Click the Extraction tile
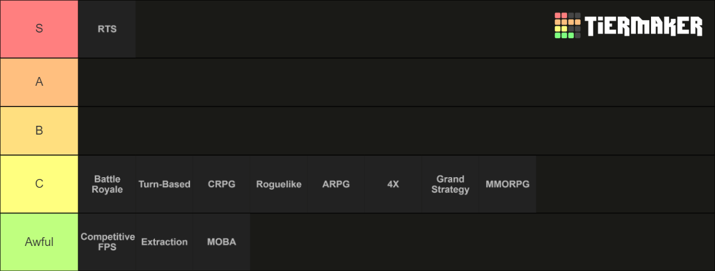 click(x=164, y=242)
